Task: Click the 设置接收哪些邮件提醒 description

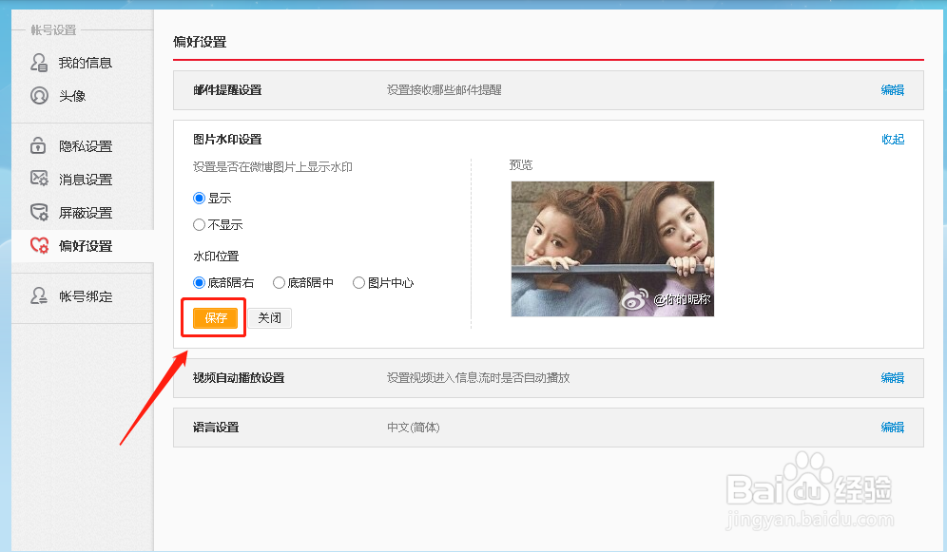Action: coord(444,90)
